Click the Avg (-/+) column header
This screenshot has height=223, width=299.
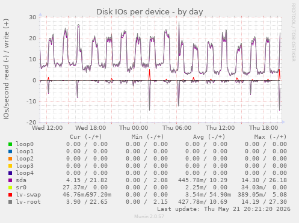coord(209,137)
